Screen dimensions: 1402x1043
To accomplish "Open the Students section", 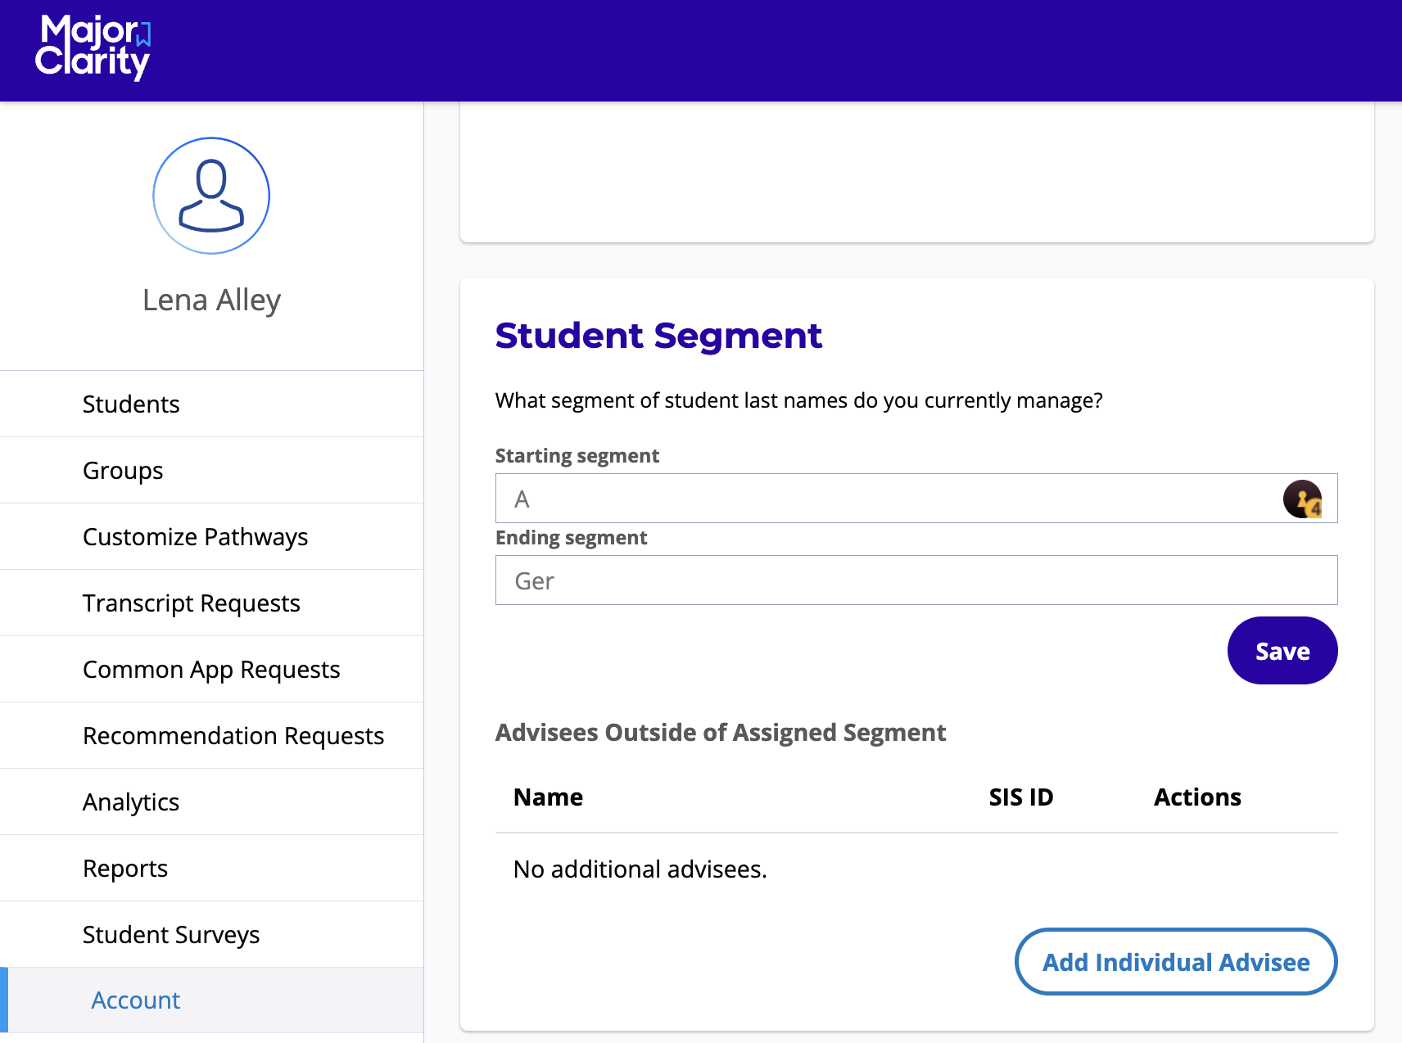I will [x=131, y=404].
